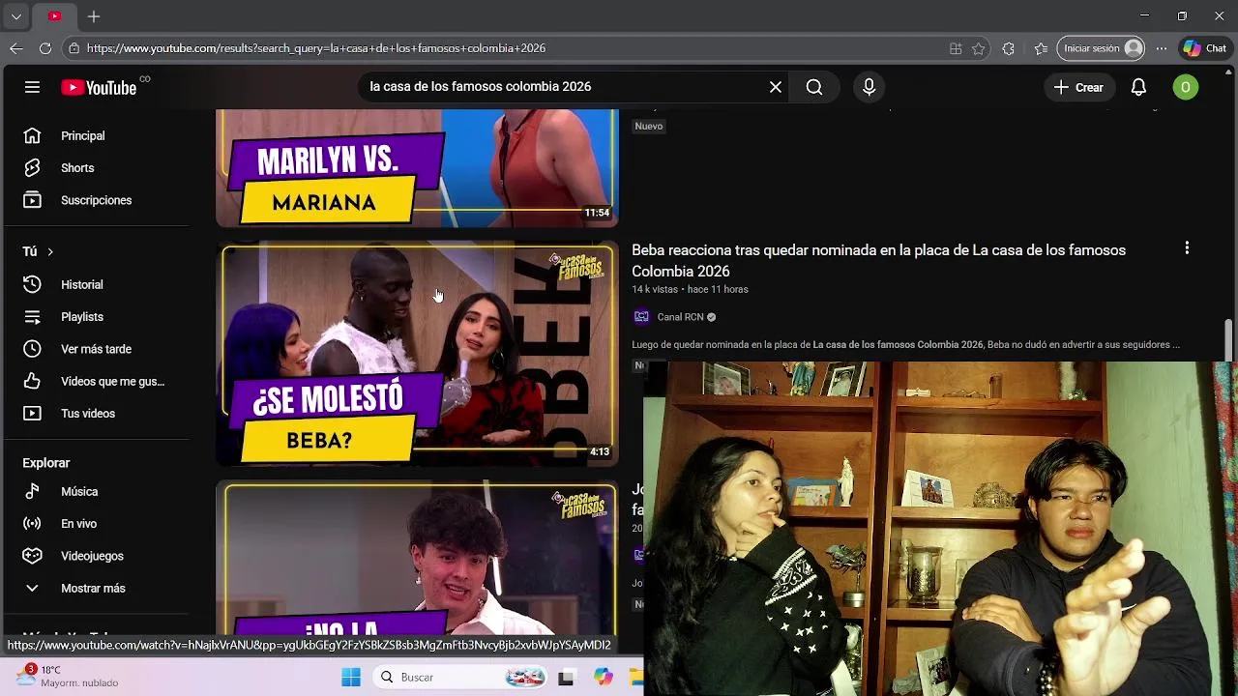This screenshot has width=1238, height=696.
Task: Open the Windows Start menu
Action: point(351,678)
